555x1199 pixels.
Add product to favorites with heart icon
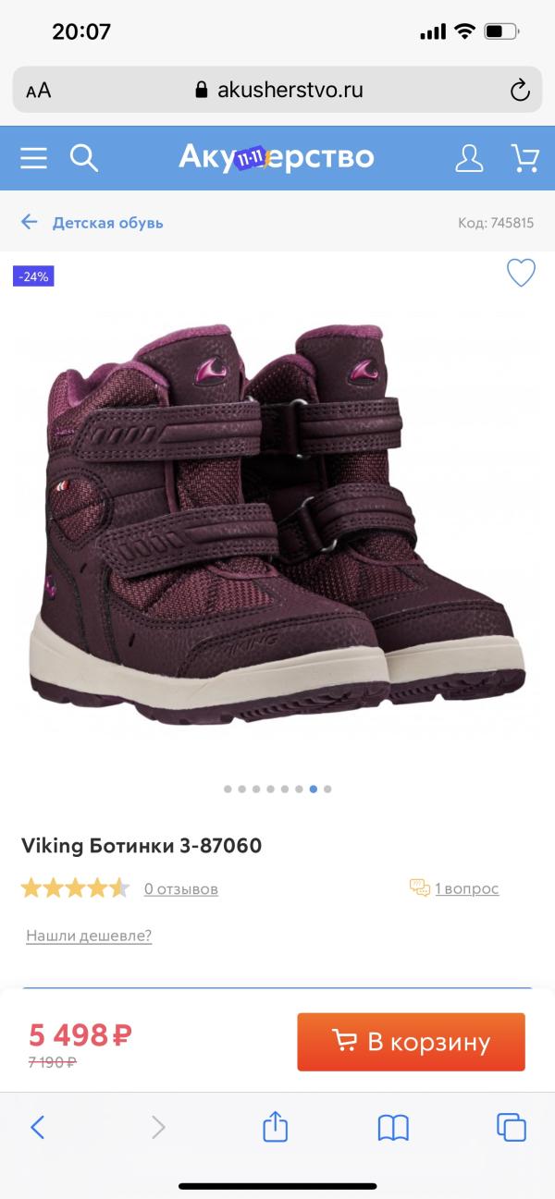pyautogui.click(x=522, y=273)
